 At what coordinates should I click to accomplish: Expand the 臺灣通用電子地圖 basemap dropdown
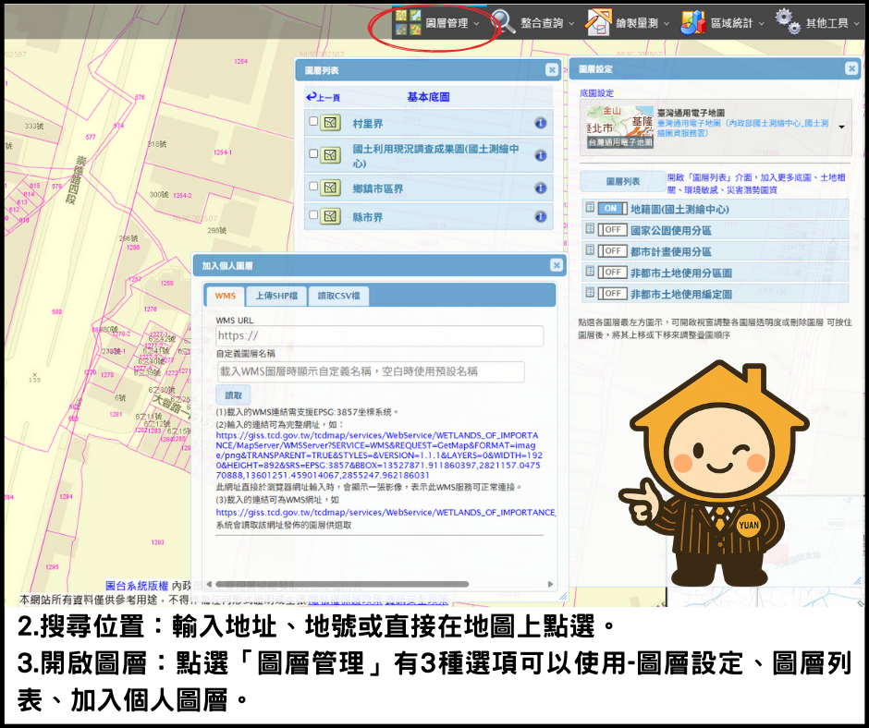point(841,127)
